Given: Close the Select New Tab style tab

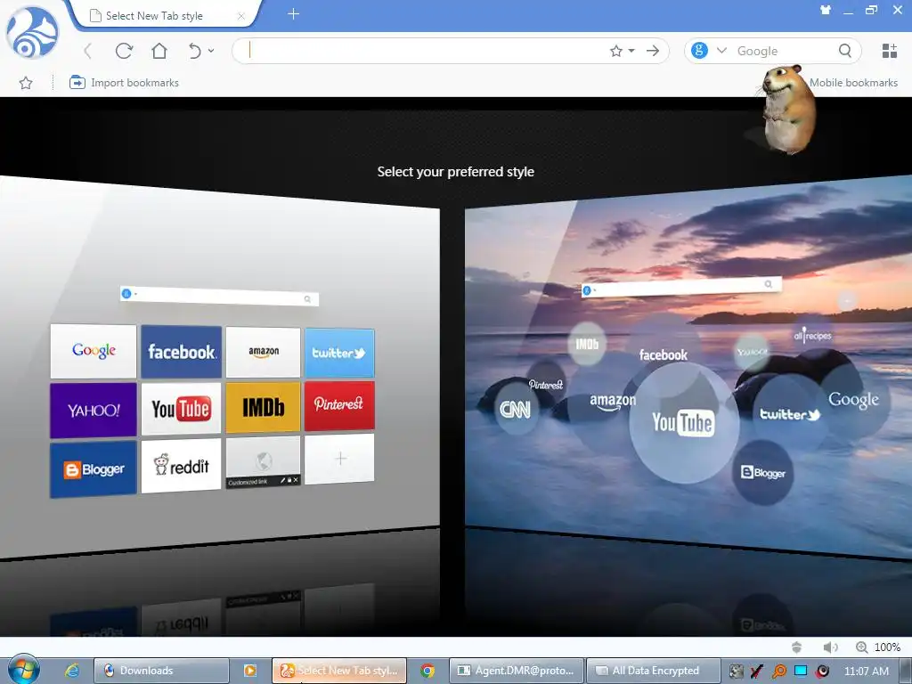Looking at the screenshot, I should point(240,16).
